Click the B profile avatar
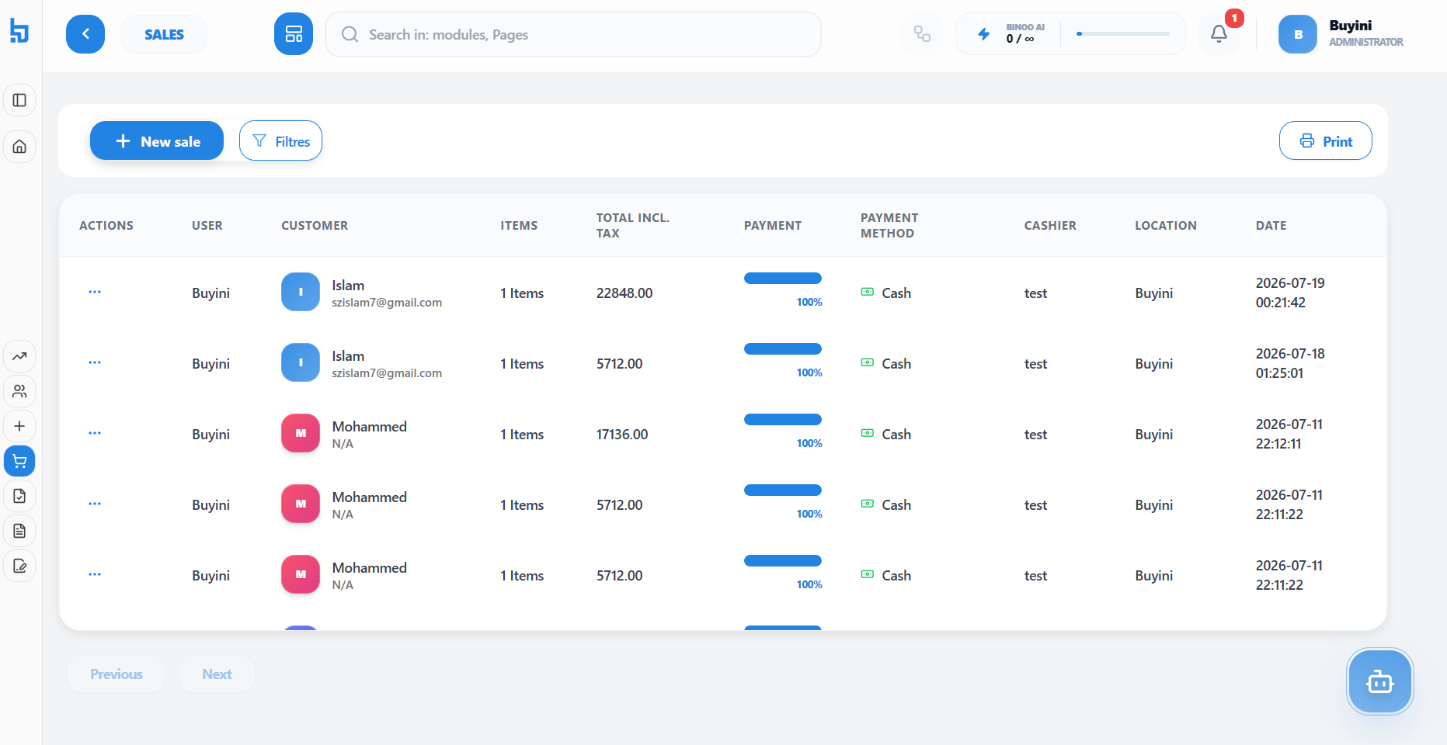The image size is (1447, 745). pyautogui.click(x=1298, y=34)
